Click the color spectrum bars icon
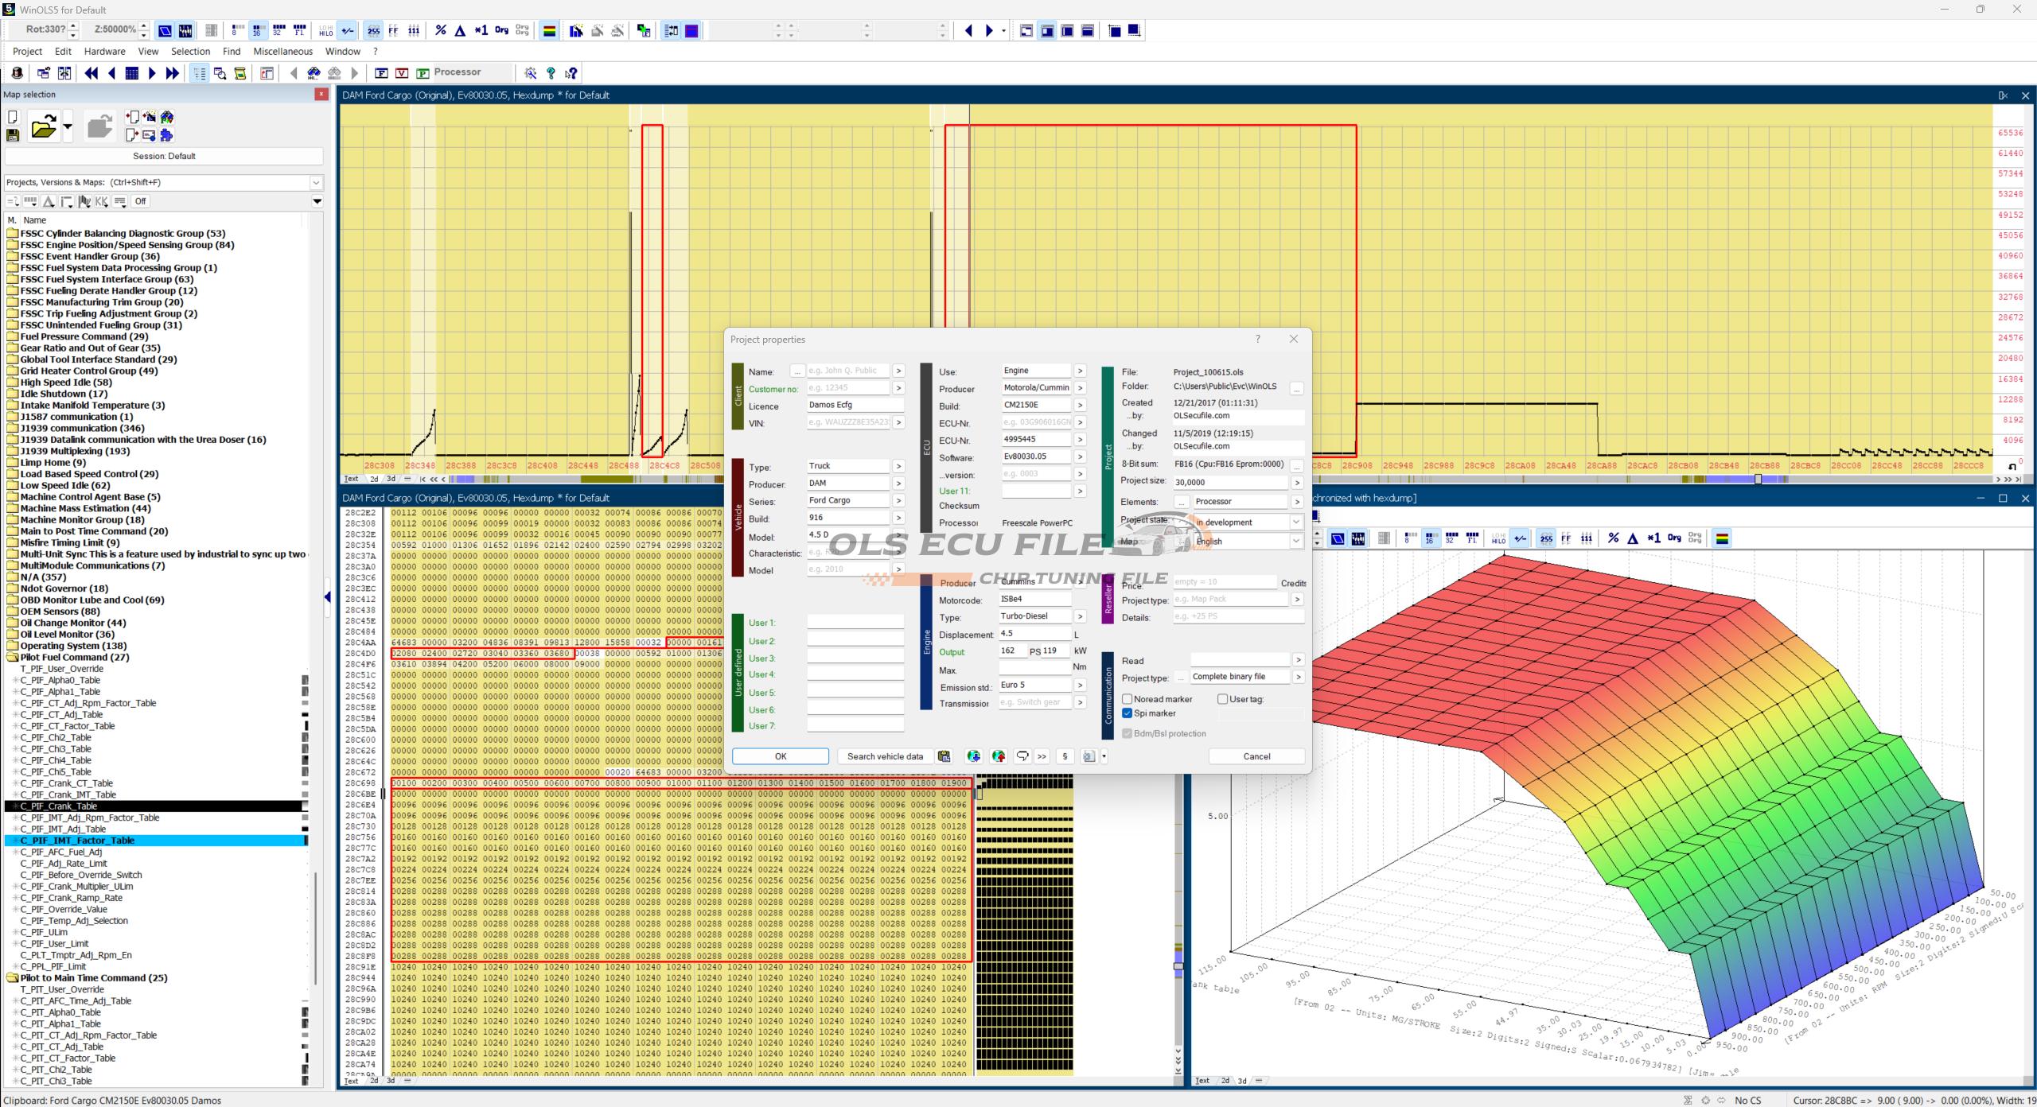Screen dimensions: 2037x1107 point(549,30)
